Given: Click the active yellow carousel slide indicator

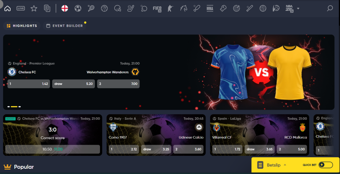Looking at the screenshot, I should point(14,107).
